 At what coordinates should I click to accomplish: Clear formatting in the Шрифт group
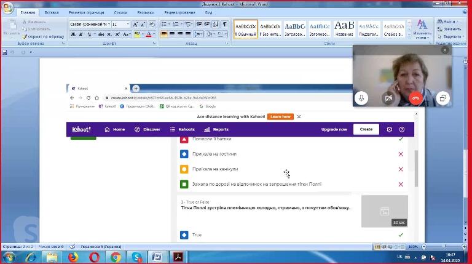[x=152, y=25]
